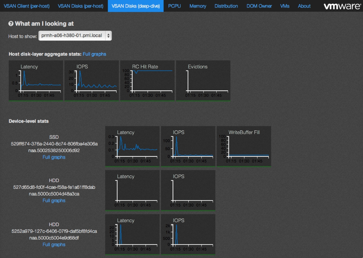This screenshot has height=258, width=363.
Task: Click the host aggregate Latency graph
Action: 36,81
